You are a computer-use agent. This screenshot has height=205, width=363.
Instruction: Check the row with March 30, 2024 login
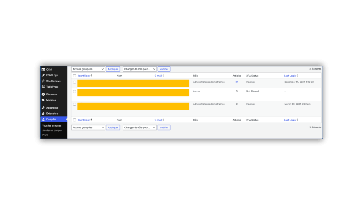[74, 104]
